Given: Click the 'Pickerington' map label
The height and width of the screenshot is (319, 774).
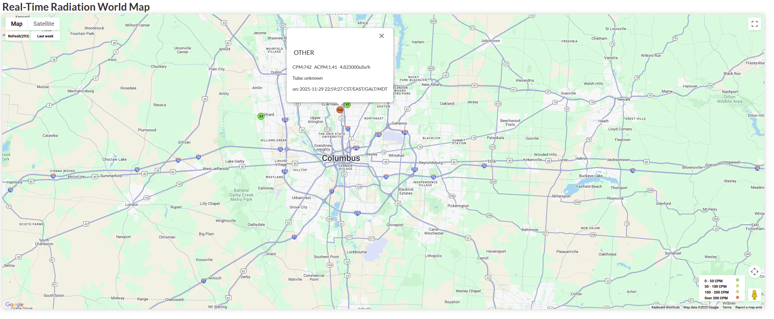Looking at the screenshot, I should pos(458,206).
